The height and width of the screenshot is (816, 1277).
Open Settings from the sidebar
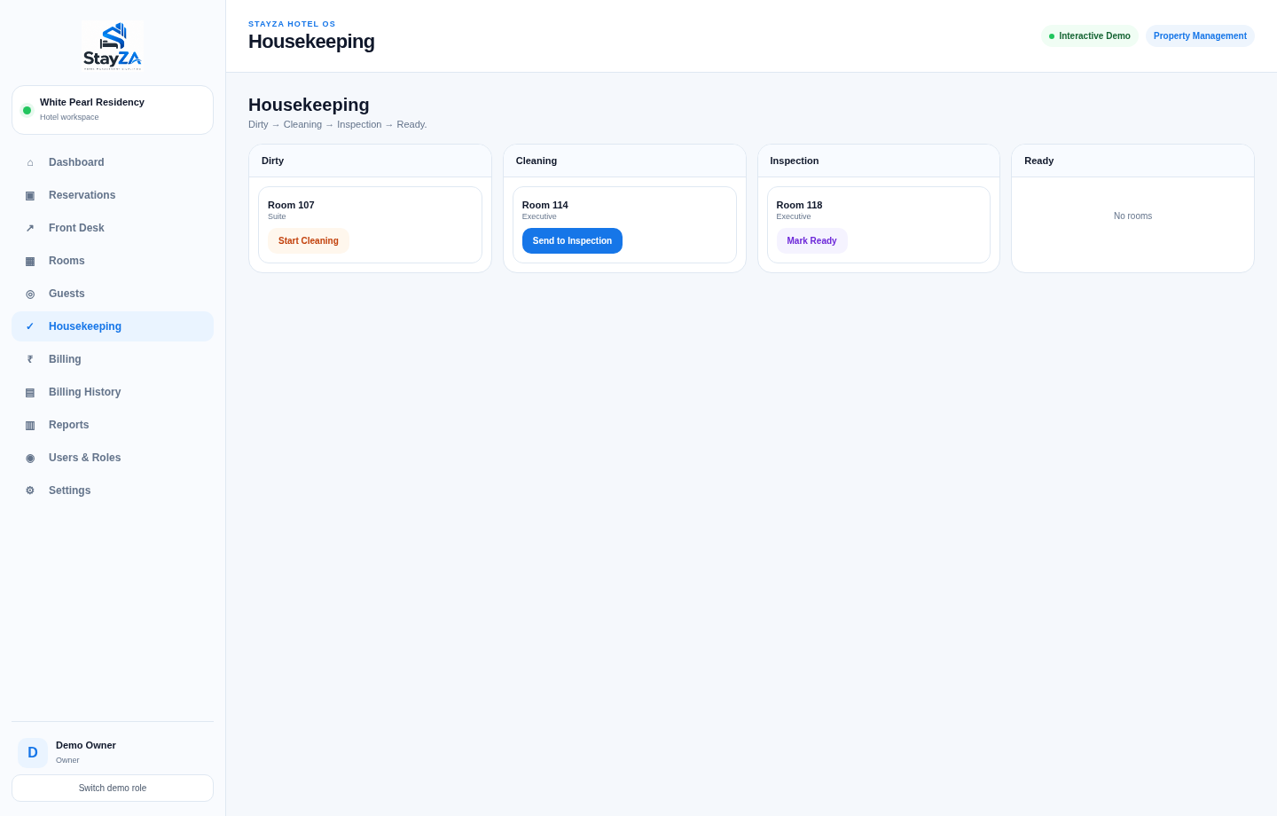113,490
